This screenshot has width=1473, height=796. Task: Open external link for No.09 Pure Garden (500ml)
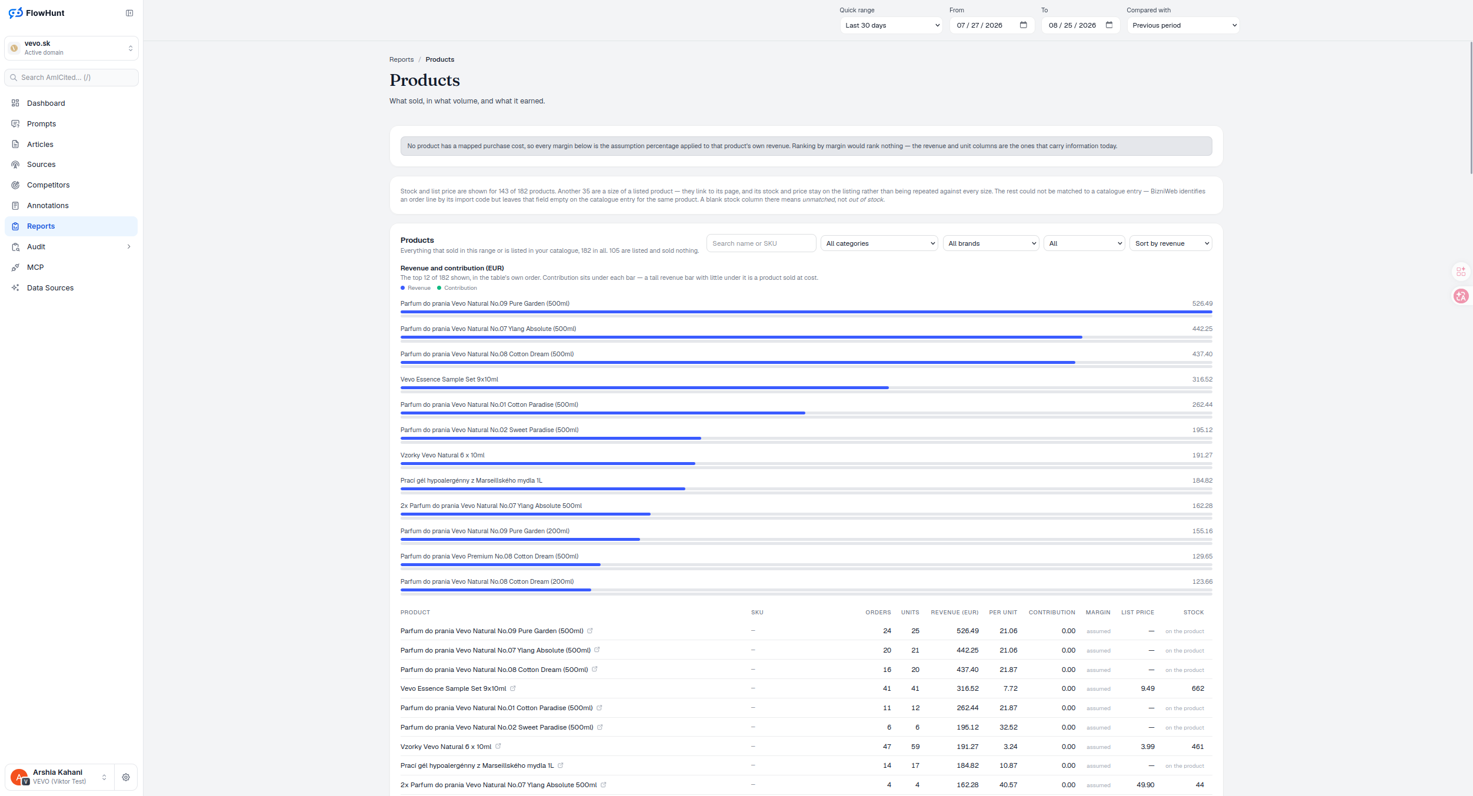click(590, 631)
